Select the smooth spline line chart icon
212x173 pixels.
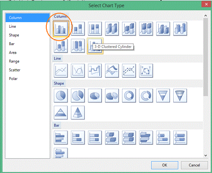click(78, 71)
